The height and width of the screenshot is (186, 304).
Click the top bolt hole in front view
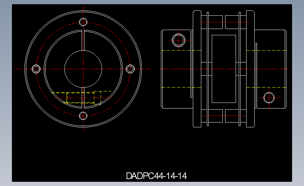83,22
